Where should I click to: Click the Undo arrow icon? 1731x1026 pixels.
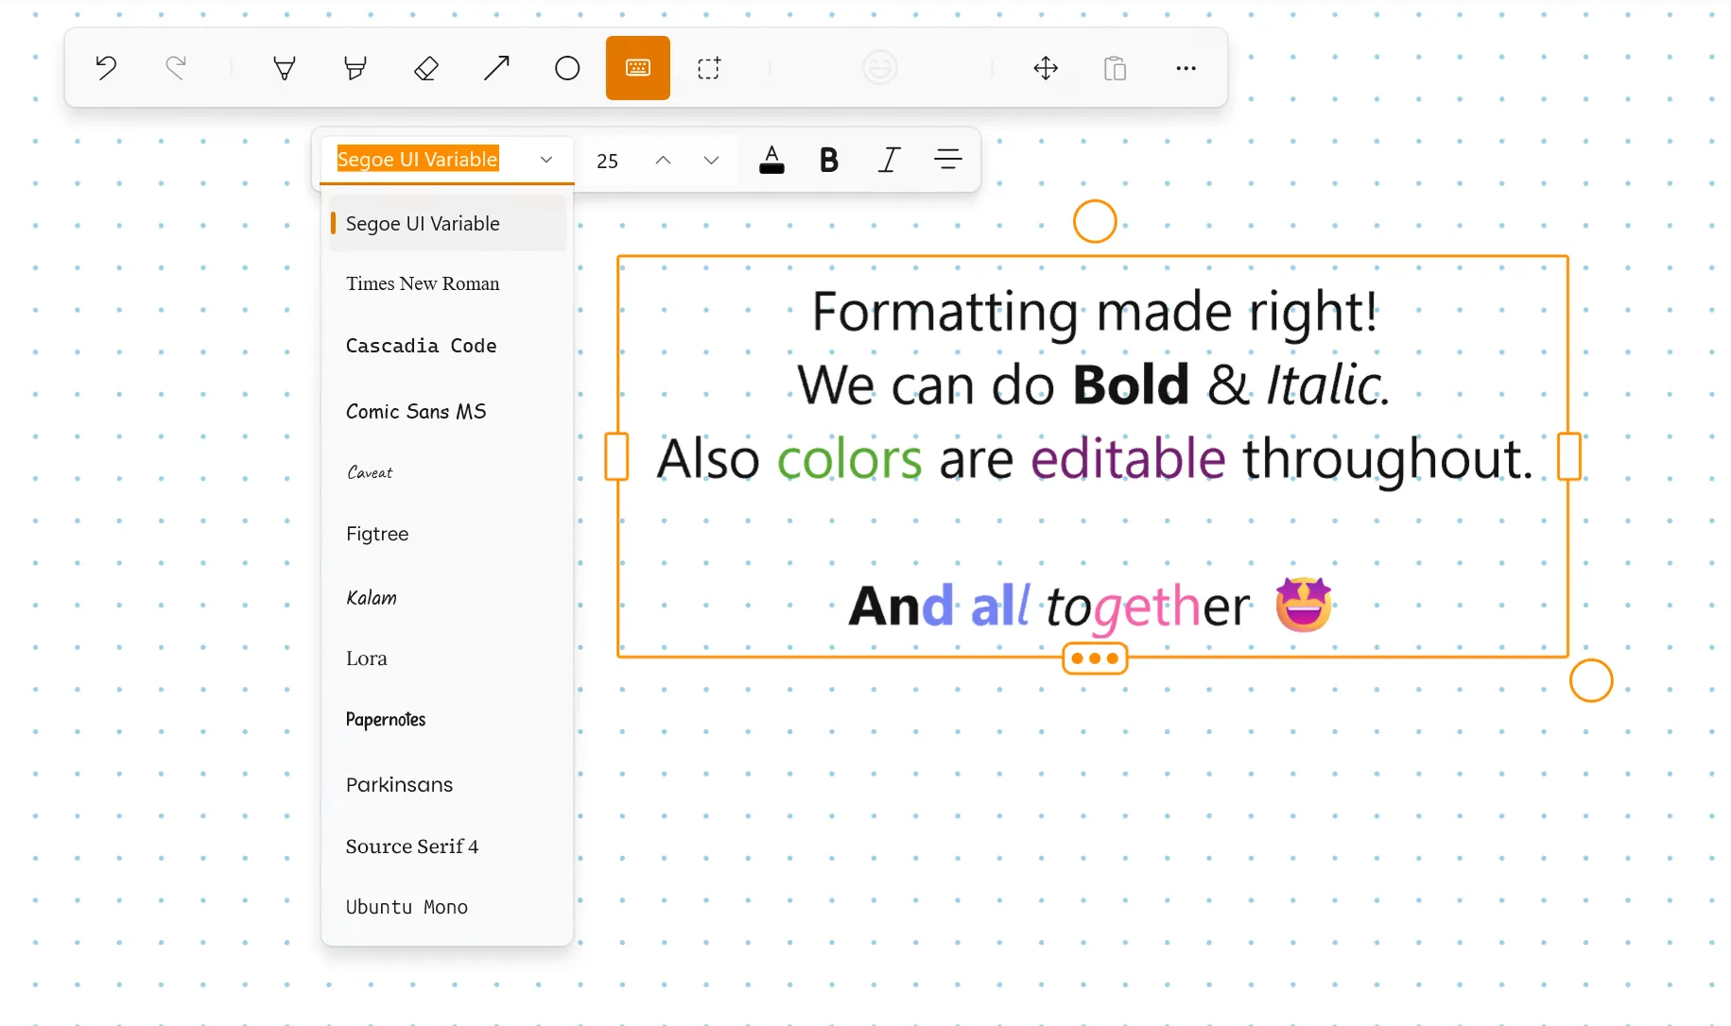106,68
